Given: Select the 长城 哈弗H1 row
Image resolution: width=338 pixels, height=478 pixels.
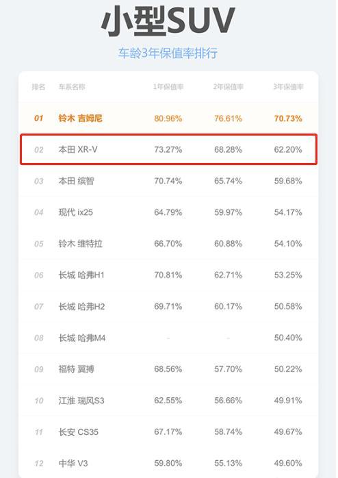Looking at the screenshot, I should [x=169, y=275].
